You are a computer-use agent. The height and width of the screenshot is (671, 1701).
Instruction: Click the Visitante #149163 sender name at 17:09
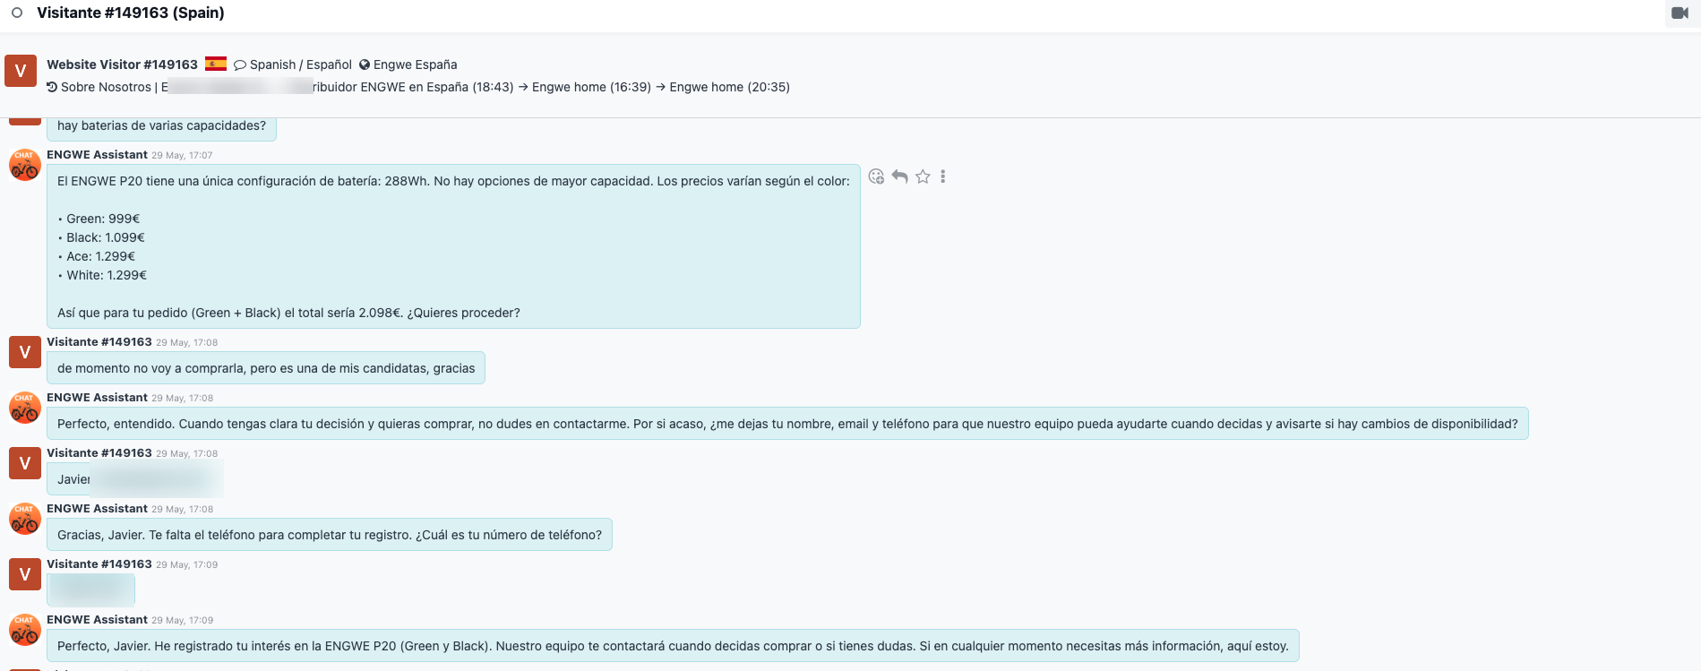(99, 564)
